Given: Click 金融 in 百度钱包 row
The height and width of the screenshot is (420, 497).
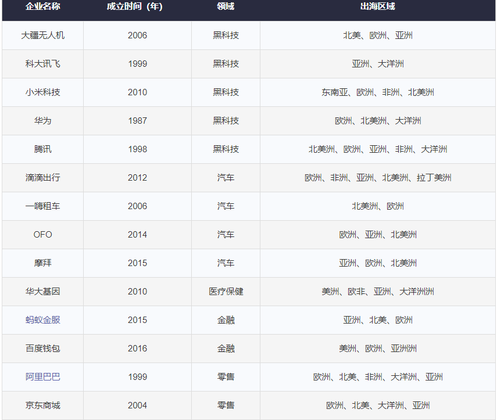Looking at the screenshot, I should pyautogui.click(x=226, y=349).
